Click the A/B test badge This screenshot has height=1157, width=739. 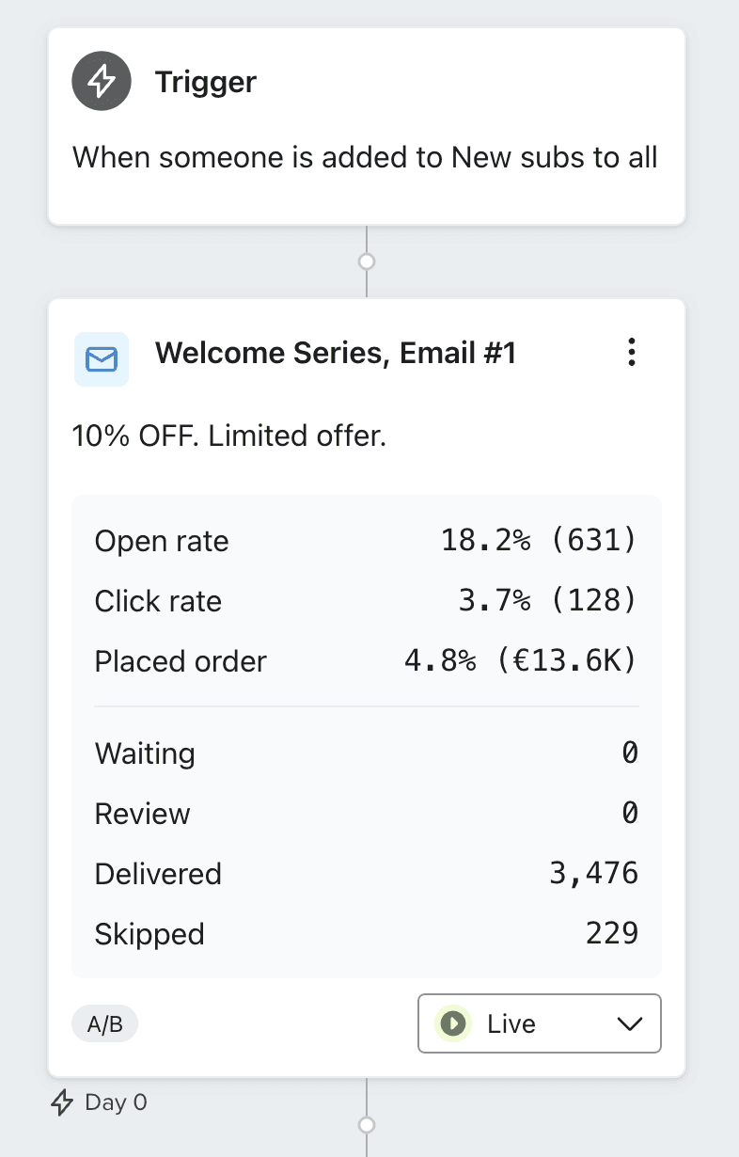coord(105,1024)
